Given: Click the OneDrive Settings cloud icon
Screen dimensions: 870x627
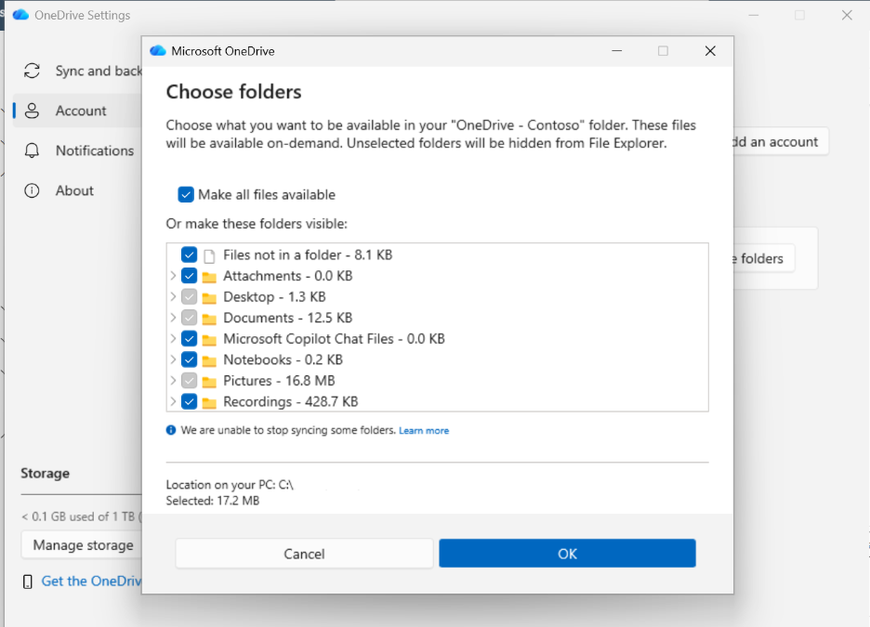Looking at the screenshot, I should (x=21, y=15).
